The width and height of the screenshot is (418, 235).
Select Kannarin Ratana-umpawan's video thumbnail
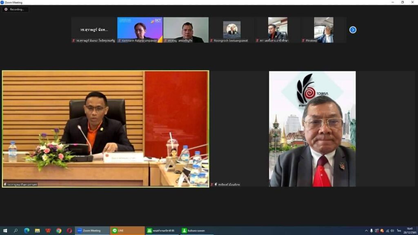140,29
